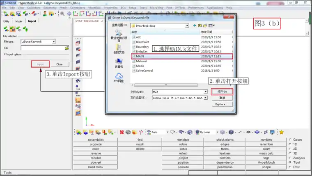Open Computer shortcut in dialog sidebar
The height and width of the screenshot is (176, 312).
[x=119, y=63]
